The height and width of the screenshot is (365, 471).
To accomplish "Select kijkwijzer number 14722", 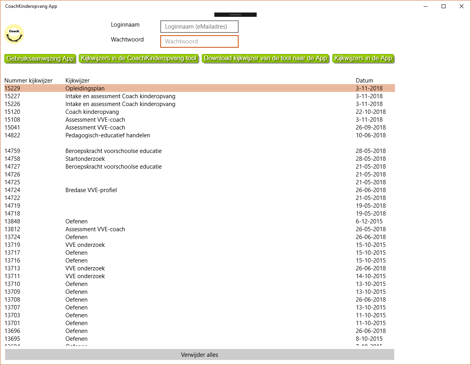I will 199,198.
